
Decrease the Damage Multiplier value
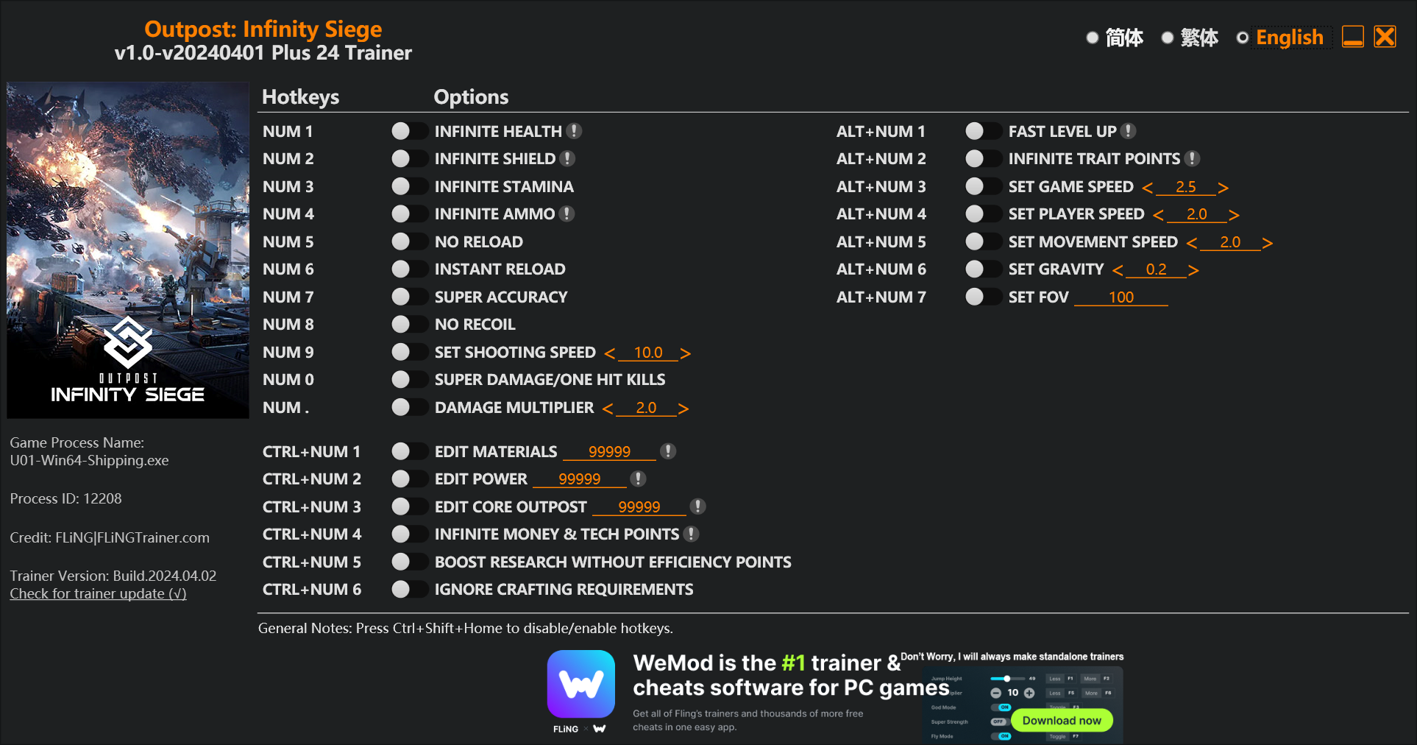click(608, 409)
